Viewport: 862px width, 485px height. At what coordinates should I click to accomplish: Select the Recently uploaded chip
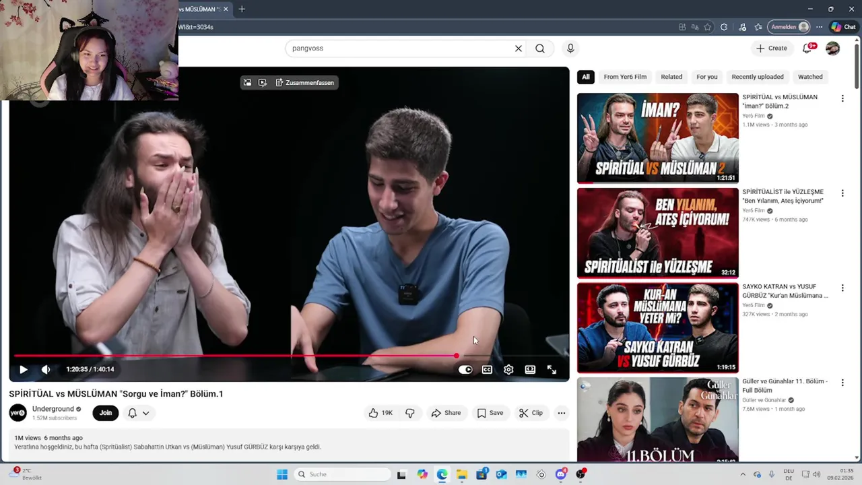tap(758, 77)
